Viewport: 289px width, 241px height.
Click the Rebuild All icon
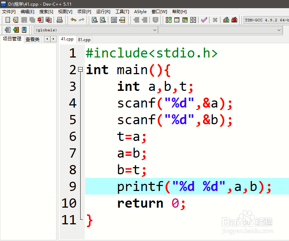point(193,20)
